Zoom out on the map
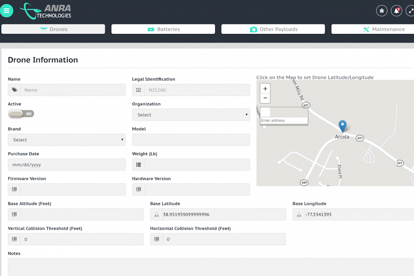The image size is (414, 276). point(265,98)
